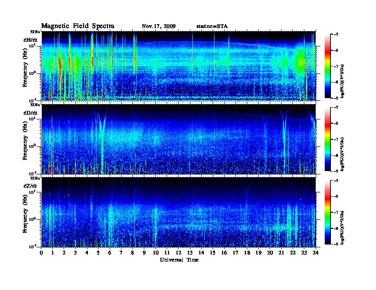Click the "32 Hz" label atop dH/dt panel
376x290 pixels.
(35, 32)
